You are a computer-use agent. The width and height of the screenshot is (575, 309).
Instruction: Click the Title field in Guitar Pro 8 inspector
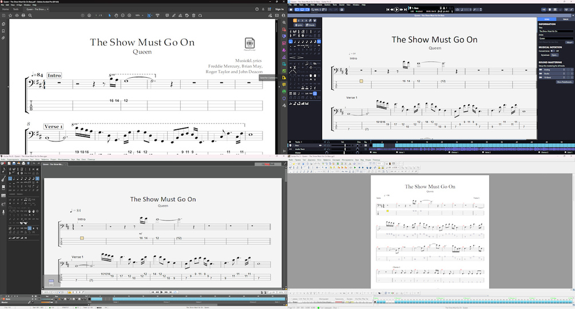click(556, 31)
